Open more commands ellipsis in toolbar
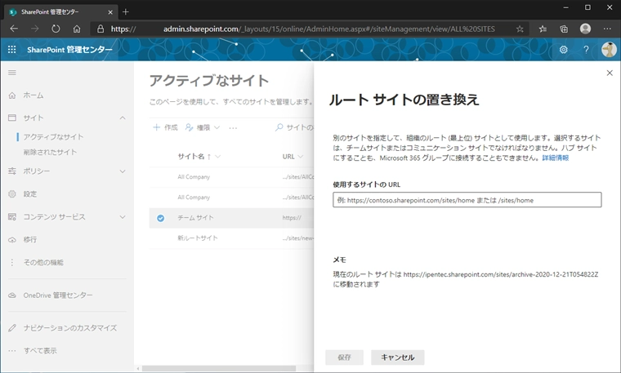The image size is (621, 373). [x=233, y=128]
